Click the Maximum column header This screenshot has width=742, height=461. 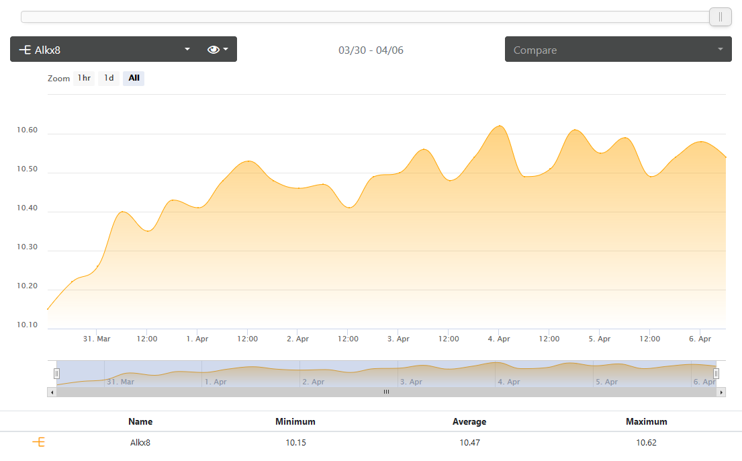(x=647, y=421)
